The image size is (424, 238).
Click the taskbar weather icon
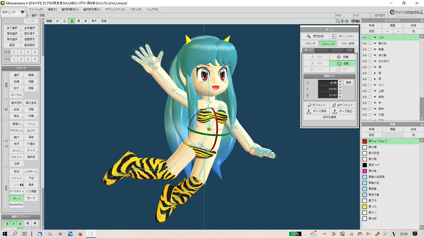pos(313,234)
